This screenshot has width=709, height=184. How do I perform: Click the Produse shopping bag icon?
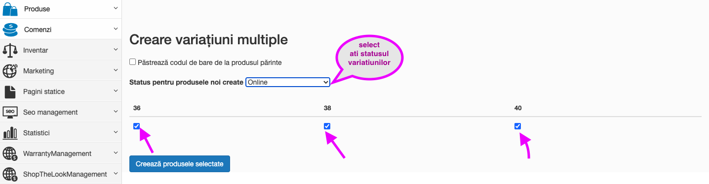tap(10, 9)
